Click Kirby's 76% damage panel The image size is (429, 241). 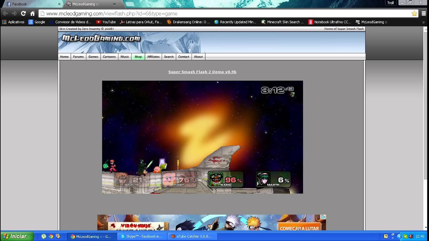179,179
